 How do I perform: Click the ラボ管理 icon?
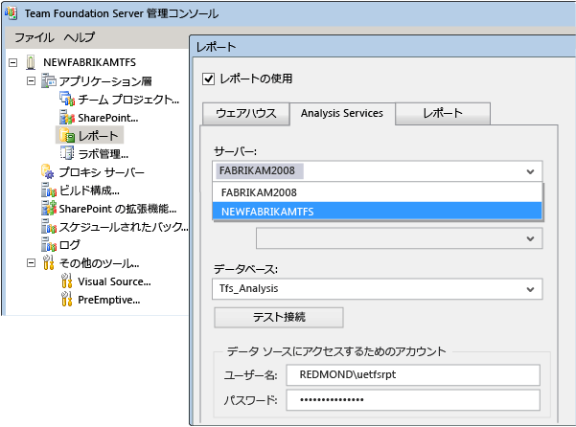point(67,153)
